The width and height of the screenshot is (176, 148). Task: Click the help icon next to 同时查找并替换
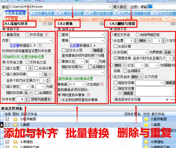pos(88,95)
